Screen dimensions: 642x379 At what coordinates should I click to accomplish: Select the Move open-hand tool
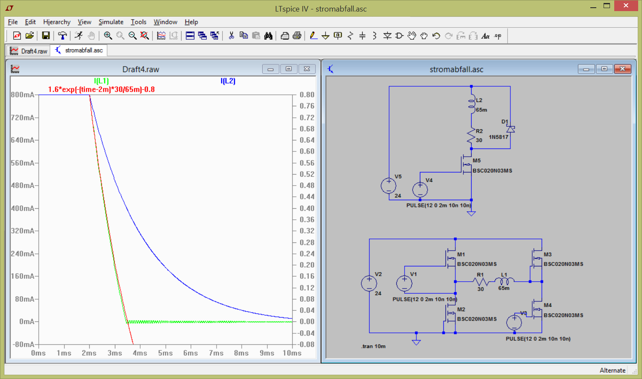(x=411, y=36)
